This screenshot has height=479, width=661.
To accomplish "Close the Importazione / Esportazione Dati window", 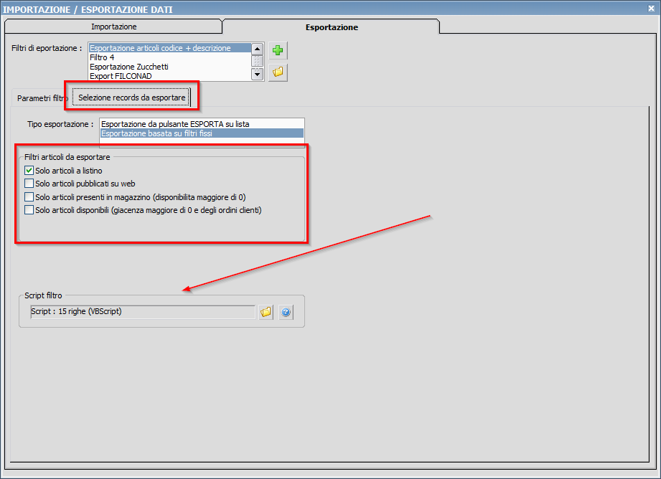I will (x=651, y=9).
